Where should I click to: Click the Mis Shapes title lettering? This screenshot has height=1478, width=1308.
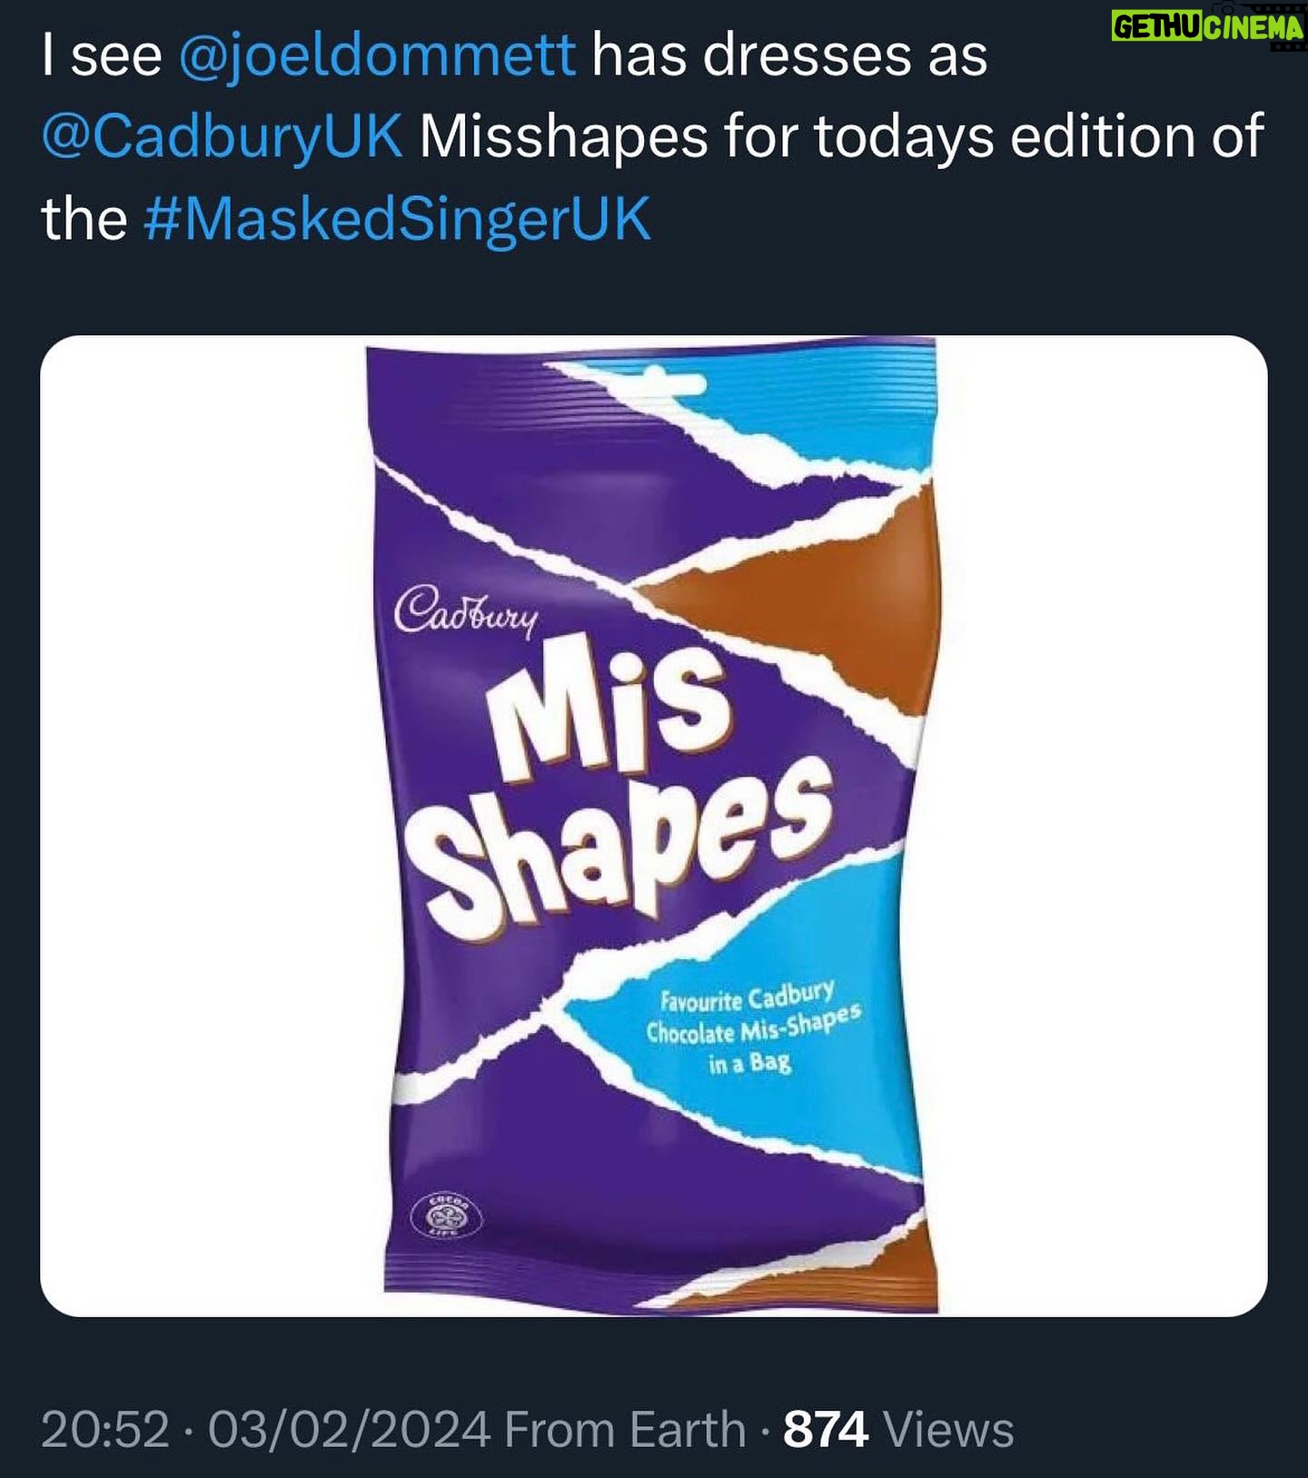click(629, 781)
